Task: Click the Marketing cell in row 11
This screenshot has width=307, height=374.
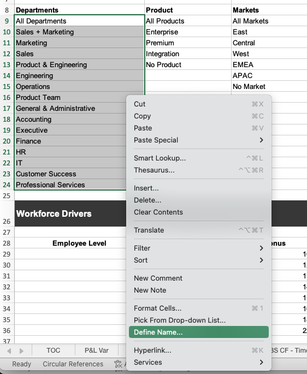Action: tap(80, 43)
